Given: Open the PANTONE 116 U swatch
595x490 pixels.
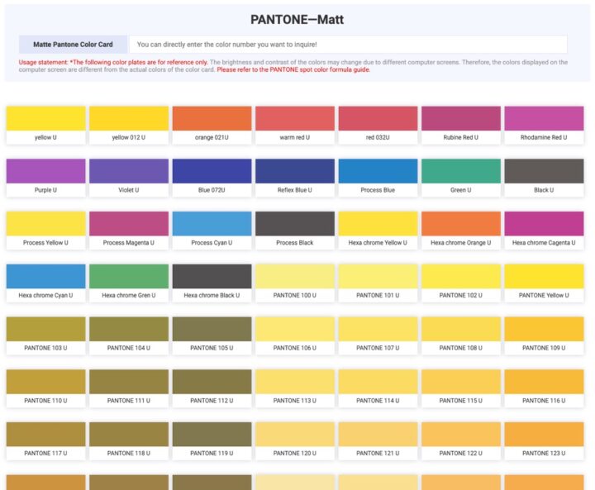Looking at the screenshot, I should 544,382.
